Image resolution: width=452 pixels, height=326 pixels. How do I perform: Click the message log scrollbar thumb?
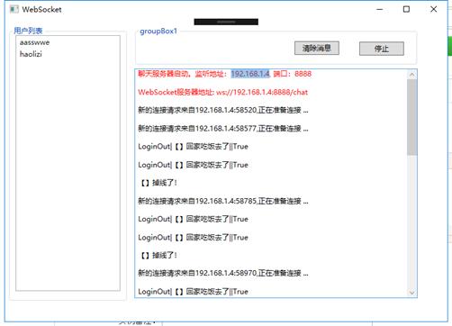coord(412,117)
